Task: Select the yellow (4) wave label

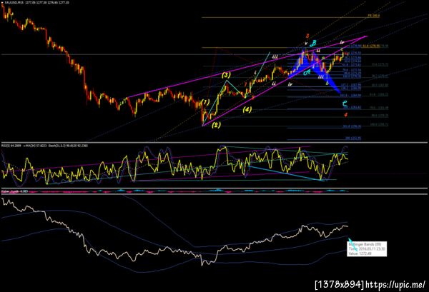Action: [247, 109]
